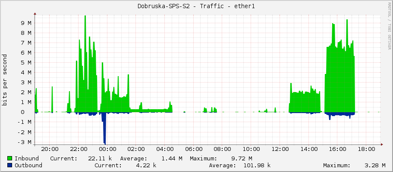Click the '7 M' y-axis label
The image size is (393, 172).
(26, 43)
